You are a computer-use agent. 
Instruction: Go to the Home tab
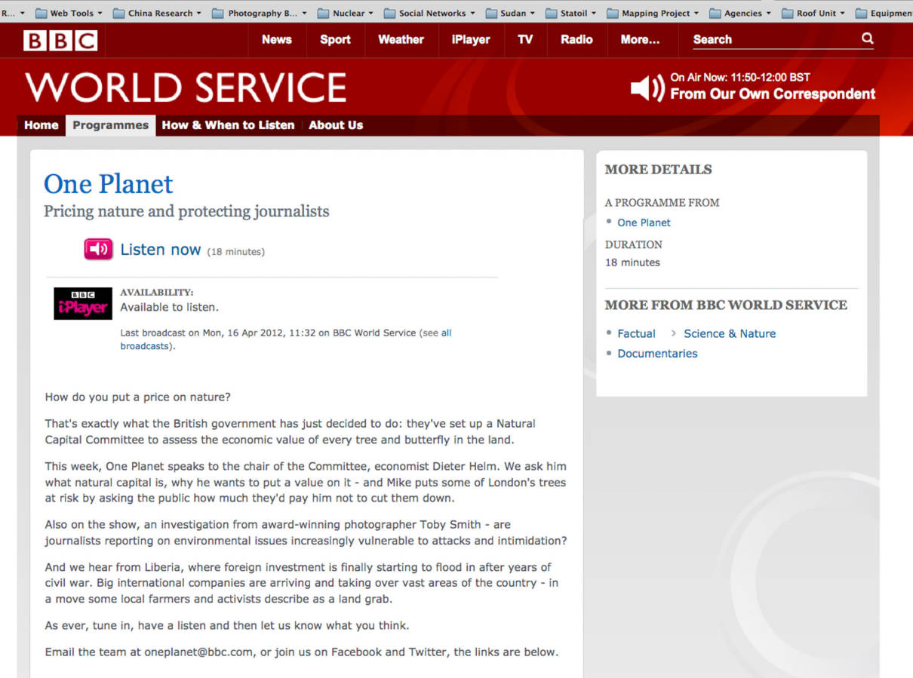(x=41, y=125)
